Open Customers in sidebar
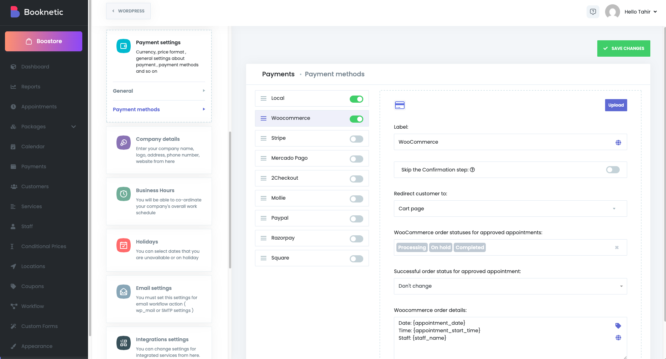The image size is (666, 359). pos(35,186)
